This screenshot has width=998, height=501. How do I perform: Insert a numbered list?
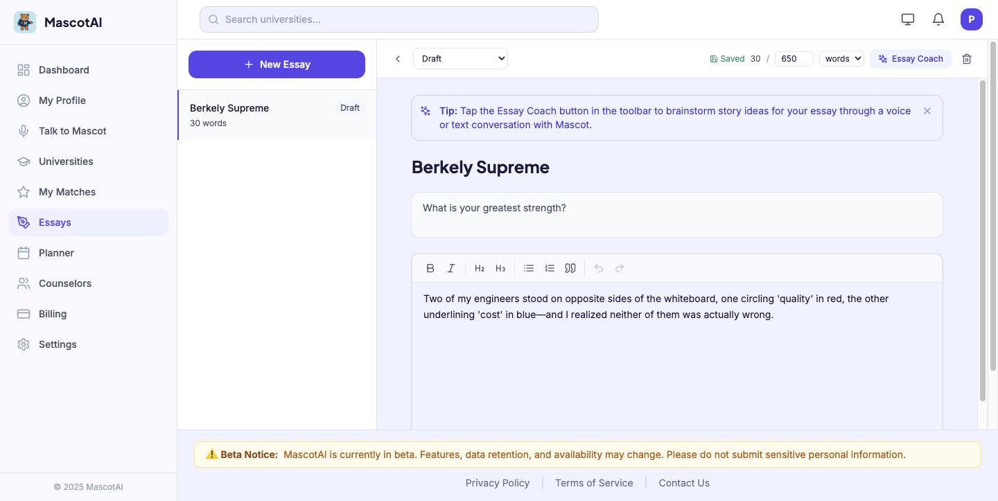[550, 268]
